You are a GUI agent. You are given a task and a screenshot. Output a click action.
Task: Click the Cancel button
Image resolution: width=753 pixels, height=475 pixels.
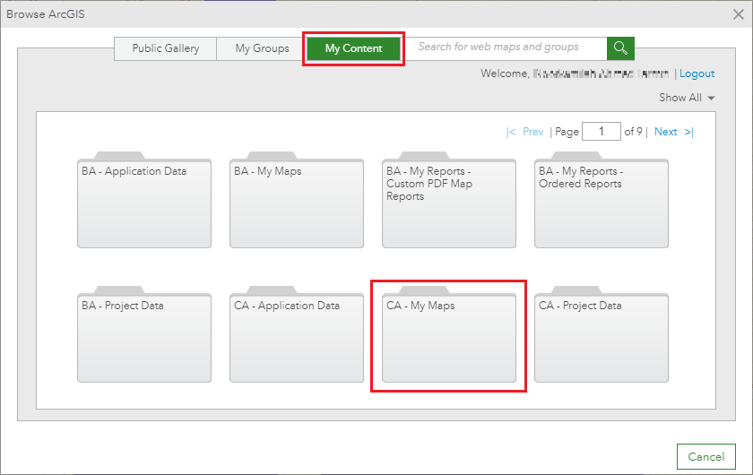coord(706,456)
